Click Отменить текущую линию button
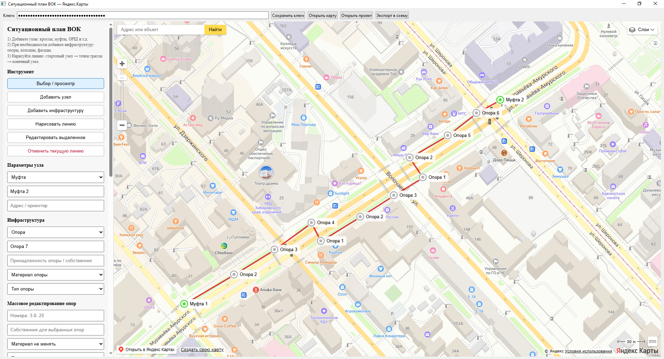 click(x=55, y=151)
